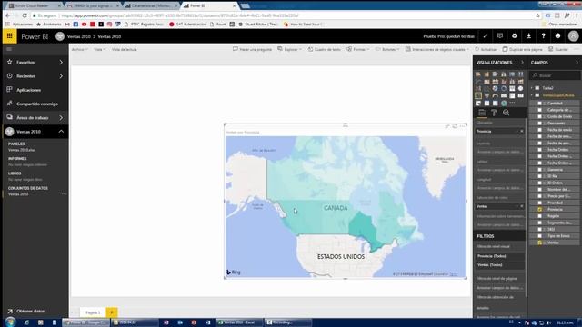Click the Buscar field search box
582x327 pixels.
(556, 75)
